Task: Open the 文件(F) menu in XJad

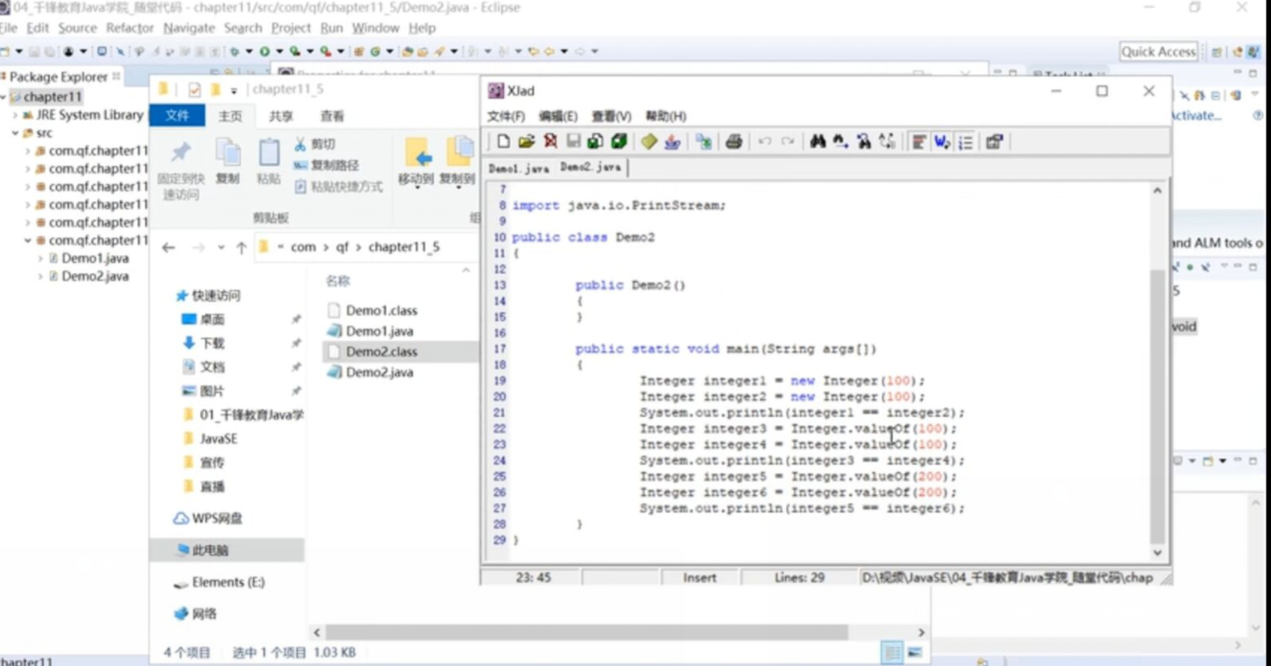Action: click(505, 116)
